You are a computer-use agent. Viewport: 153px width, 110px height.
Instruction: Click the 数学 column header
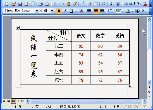click(100, 35)
